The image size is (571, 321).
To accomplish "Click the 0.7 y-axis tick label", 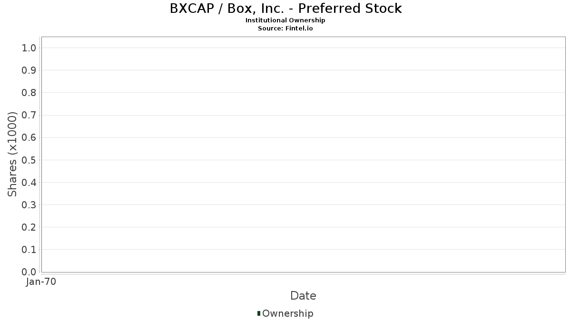I will click(29, 115).
